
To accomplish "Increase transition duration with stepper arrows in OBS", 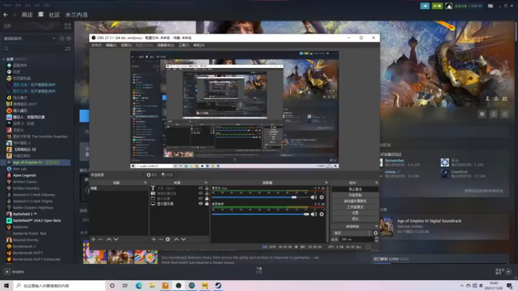I will [x=376, y=238].
